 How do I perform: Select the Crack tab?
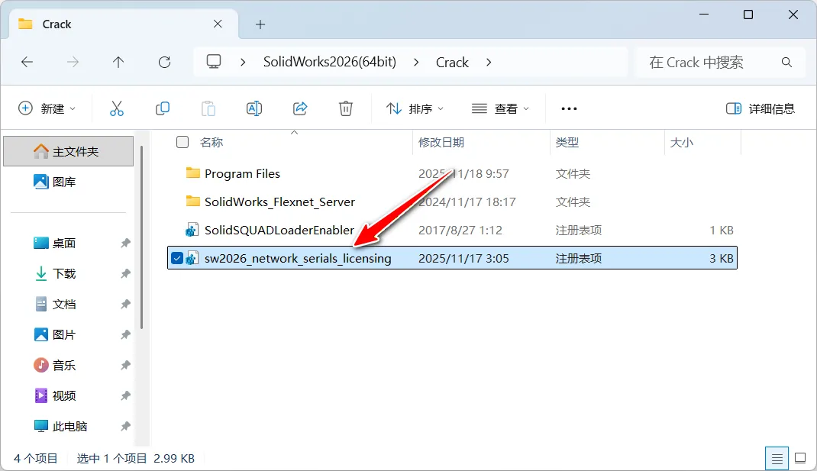124,24
